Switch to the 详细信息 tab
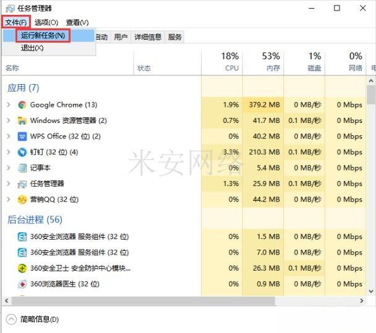 point(148,37)
